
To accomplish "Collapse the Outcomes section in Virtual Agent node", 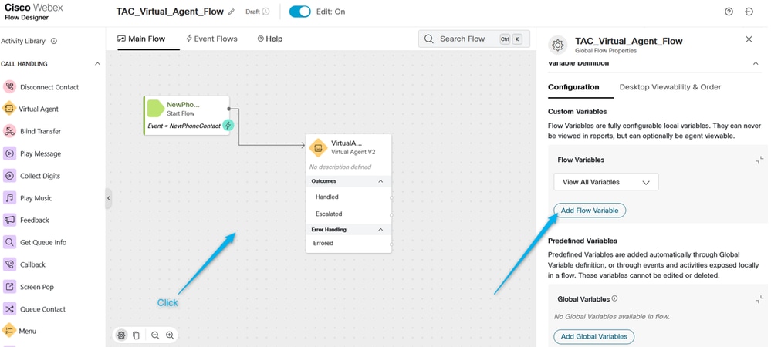I will [x=380, y=181].
